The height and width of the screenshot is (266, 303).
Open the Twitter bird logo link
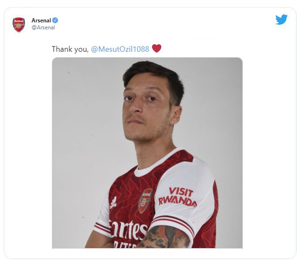pyautogui.click(x=281, y=20)
